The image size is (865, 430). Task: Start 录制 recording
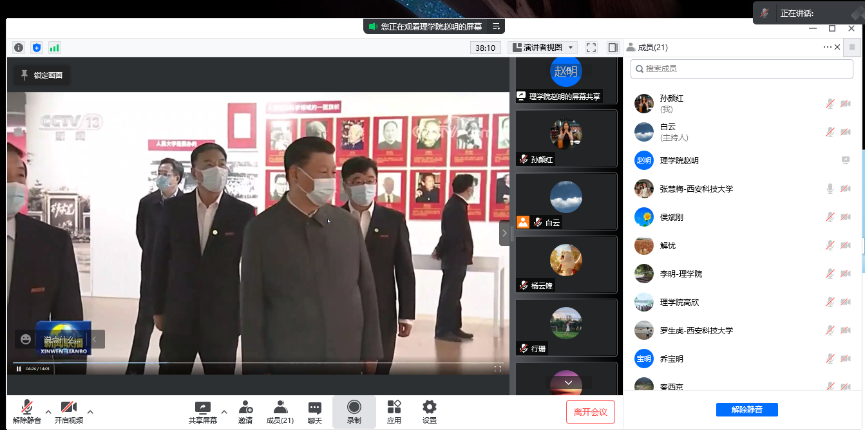354,412
